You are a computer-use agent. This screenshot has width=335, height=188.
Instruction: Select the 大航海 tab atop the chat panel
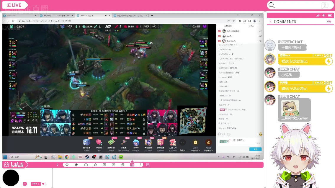251,26
